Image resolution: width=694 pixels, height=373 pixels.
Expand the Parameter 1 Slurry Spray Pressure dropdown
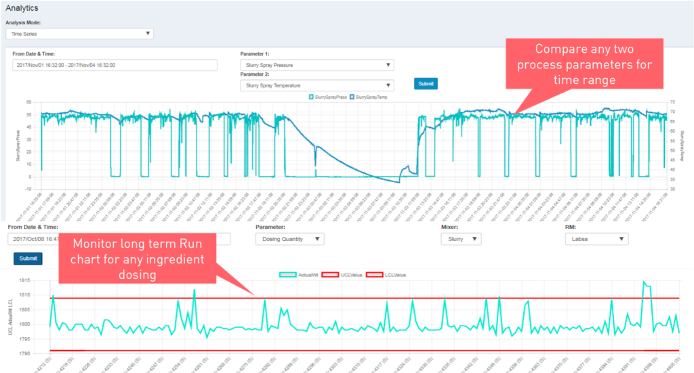pyautogui.click(x=317, y=65)
